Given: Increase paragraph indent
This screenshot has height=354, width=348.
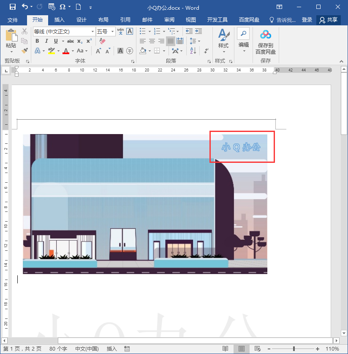Looking at the screenshot, I should [x=198, y=31].
